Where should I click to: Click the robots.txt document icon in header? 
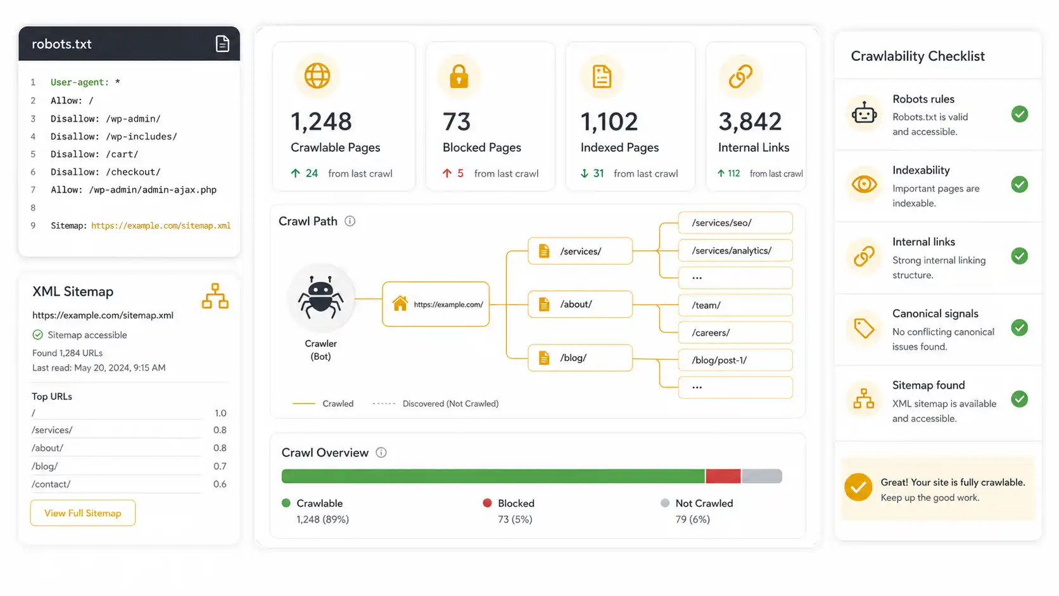coord(222,44)
